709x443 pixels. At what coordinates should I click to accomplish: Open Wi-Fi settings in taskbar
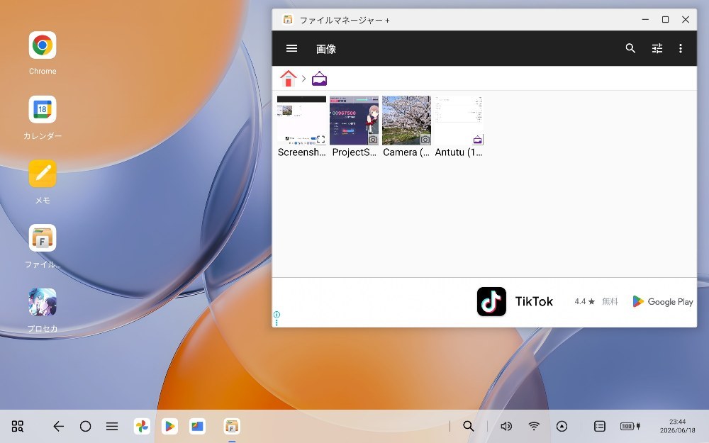pyautogui.click(x=534, y=426)
